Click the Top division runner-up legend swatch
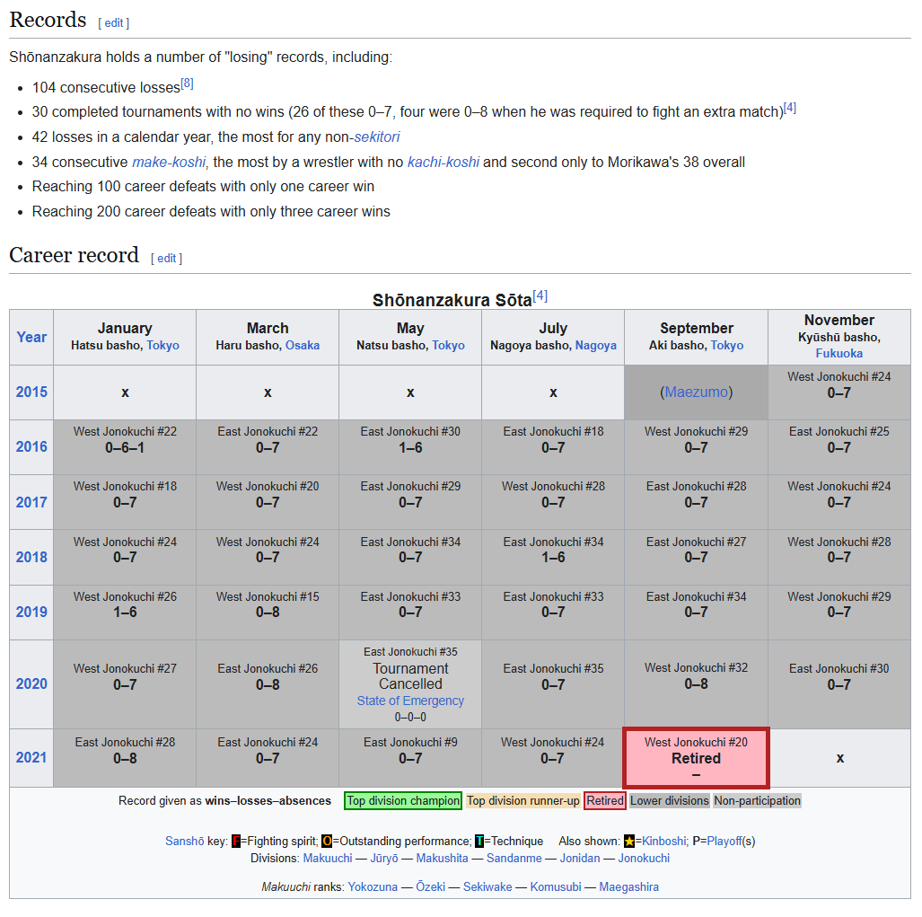 pyautogui.click(x=523, y=801)
